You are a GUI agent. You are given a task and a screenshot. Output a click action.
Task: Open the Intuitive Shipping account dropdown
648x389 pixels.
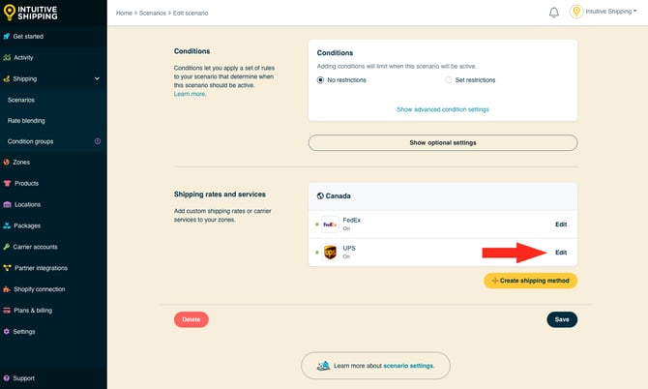608,13
